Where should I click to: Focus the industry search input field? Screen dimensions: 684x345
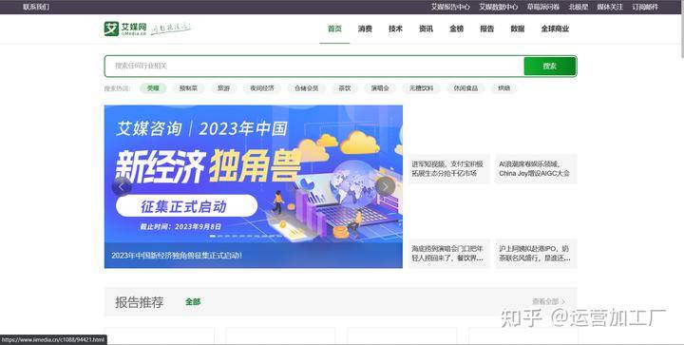[314, 66]
